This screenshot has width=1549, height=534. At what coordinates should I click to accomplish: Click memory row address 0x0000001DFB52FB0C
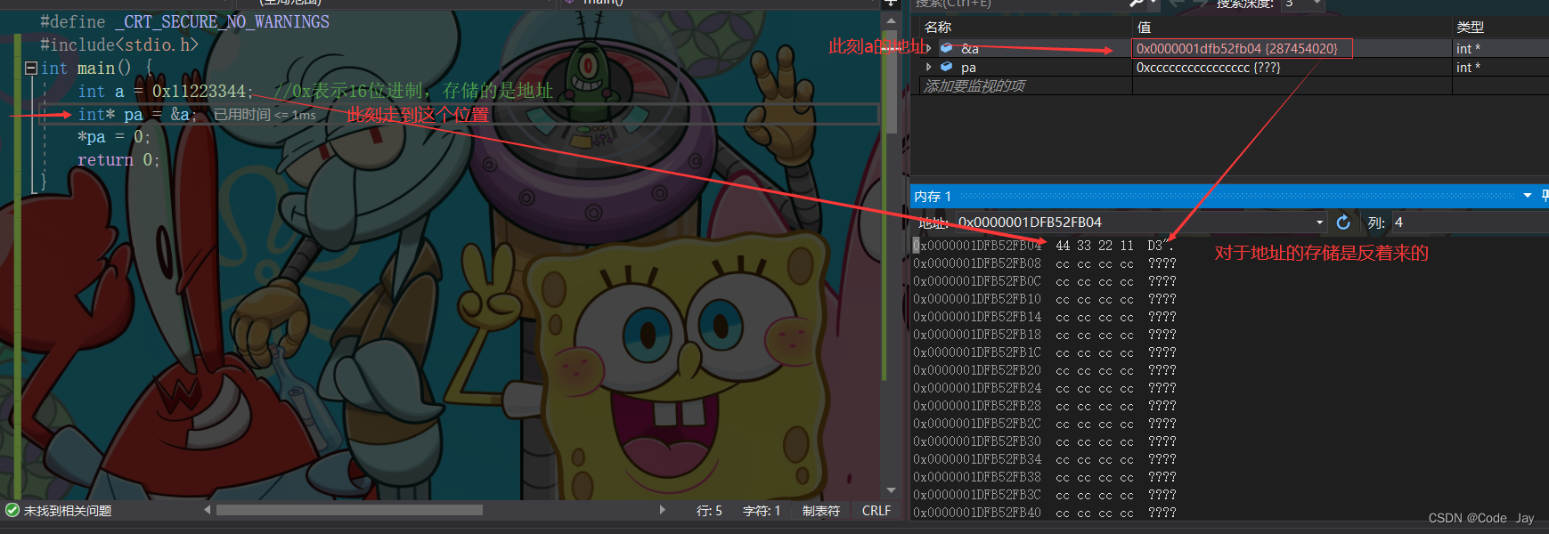tap(977, 281)
